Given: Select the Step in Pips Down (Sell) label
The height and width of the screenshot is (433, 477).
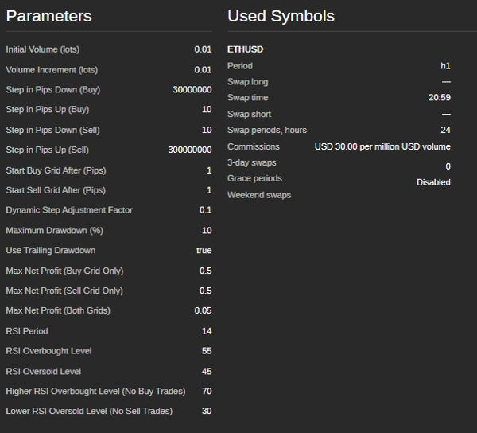Looking at the screenshot, I should coord(53,130).
